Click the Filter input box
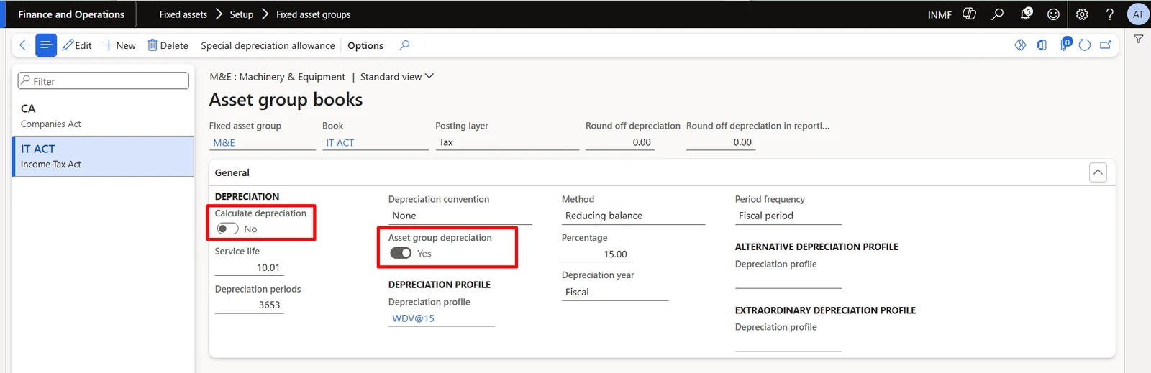The height and width of the screenshot is (373, 1151). (104, 80)
